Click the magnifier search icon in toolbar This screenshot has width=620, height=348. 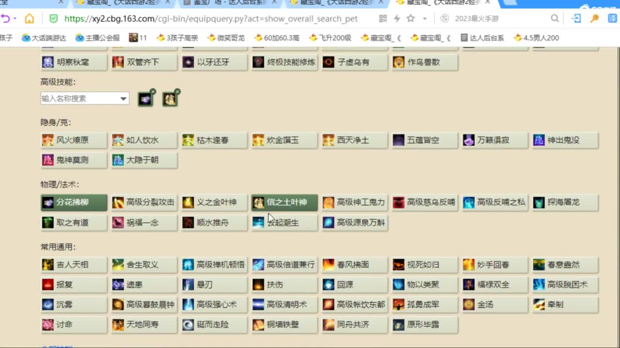point(555,19)
